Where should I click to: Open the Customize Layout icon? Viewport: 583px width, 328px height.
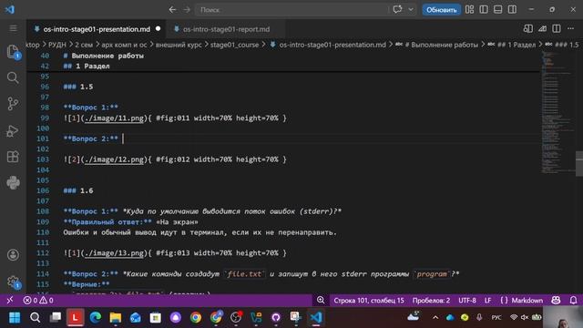point(469,10)
